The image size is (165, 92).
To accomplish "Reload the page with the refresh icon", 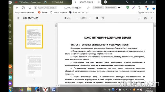I will coord(30,8).
